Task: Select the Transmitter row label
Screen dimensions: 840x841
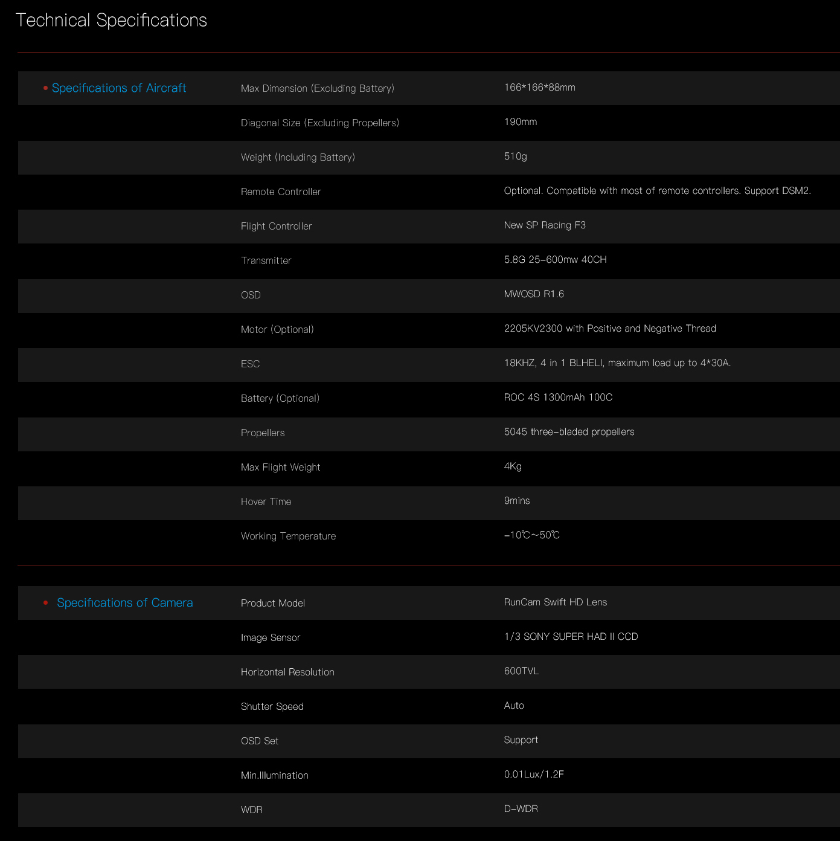Action: 266,260
